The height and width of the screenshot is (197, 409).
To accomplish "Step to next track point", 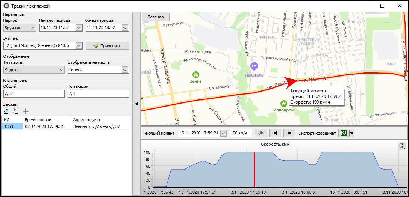I will click(x=289, y=133).
